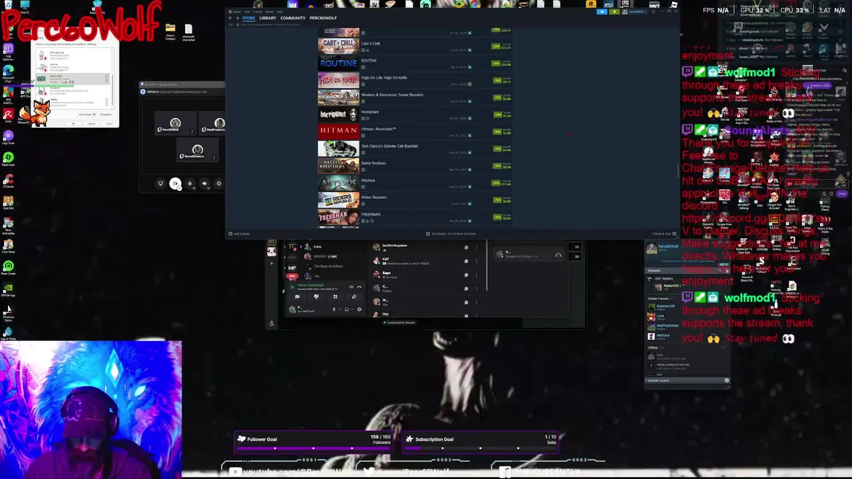Open the Set Default dropdown arrow

[x=95, y=114]
